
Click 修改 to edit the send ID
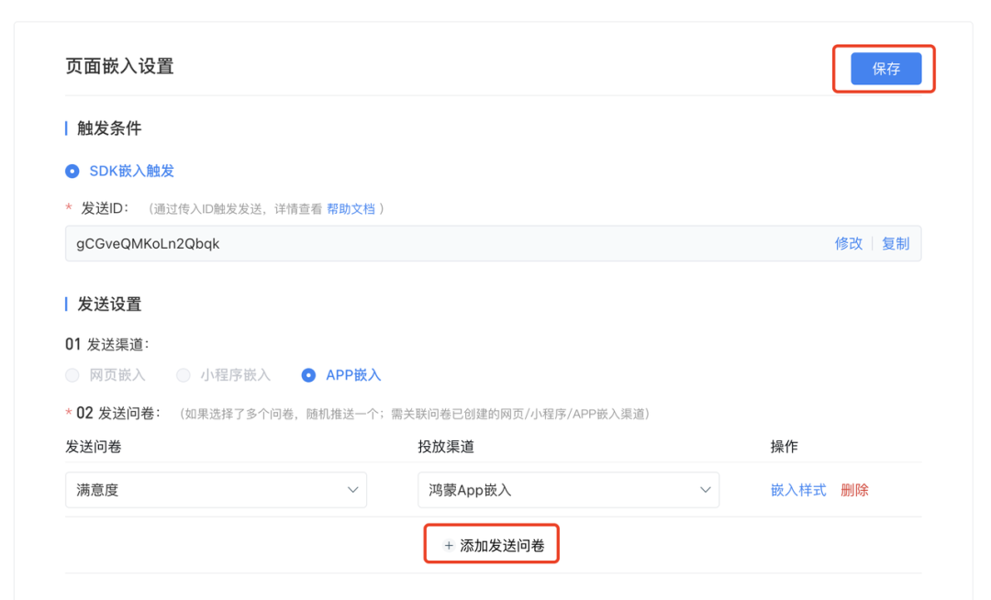pos(848,244)
